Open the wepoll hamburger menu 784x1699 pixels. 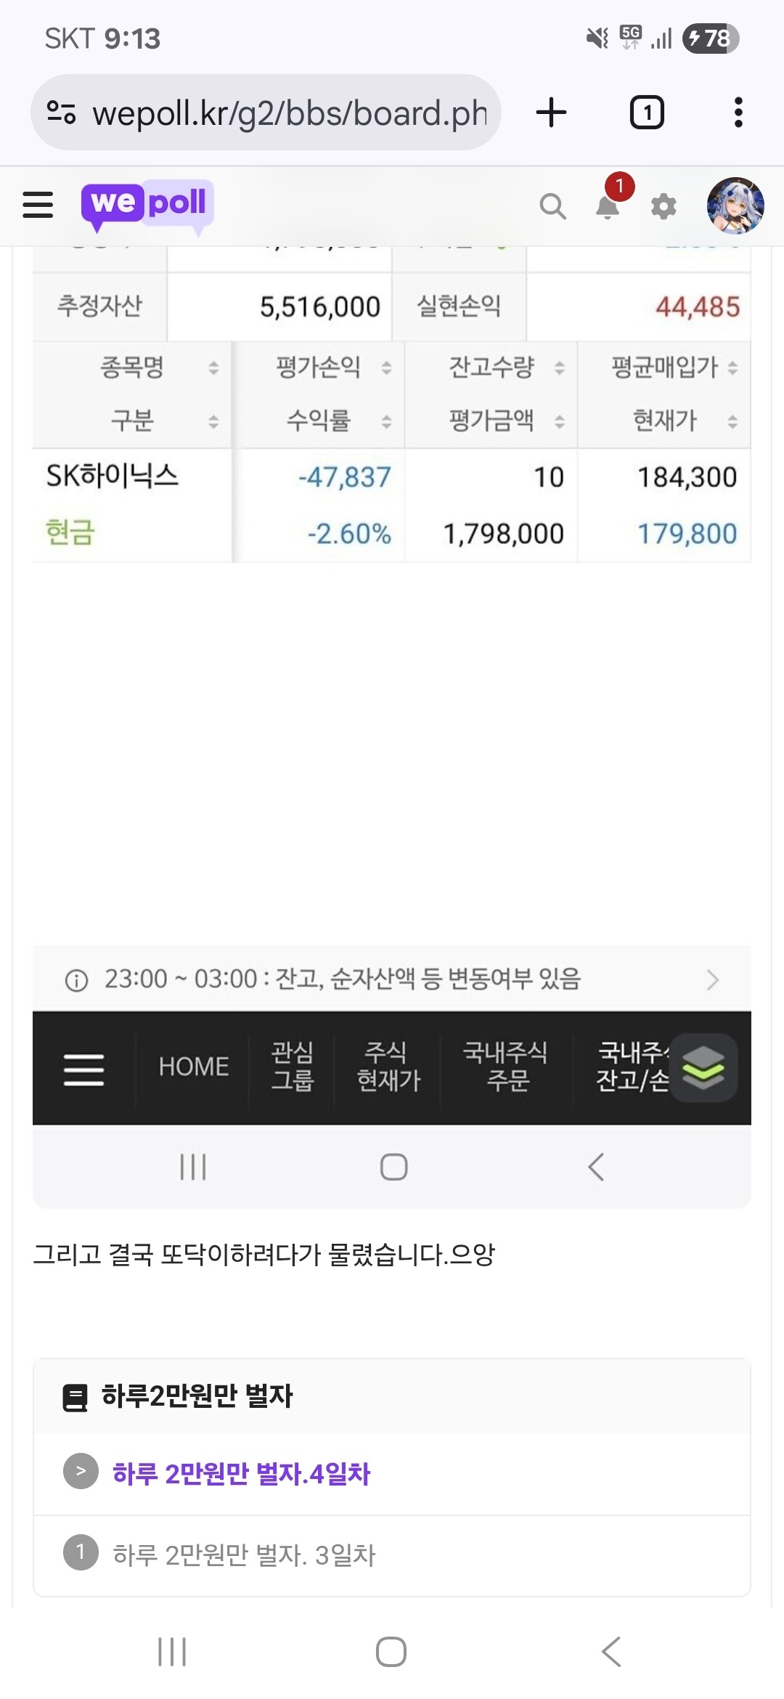click(38, 205)
